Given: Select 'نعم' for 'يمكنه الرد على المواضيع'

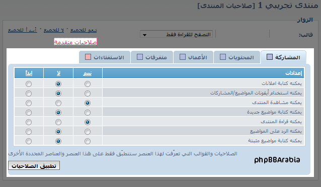Looking at the screenshot, I should (x=88, y=132).
